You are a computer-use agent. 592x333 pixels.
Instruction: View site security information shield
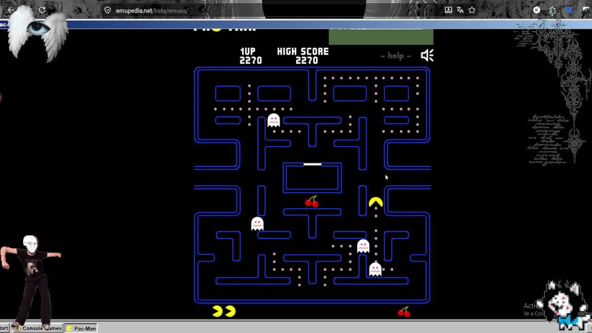tap(107, 10)
